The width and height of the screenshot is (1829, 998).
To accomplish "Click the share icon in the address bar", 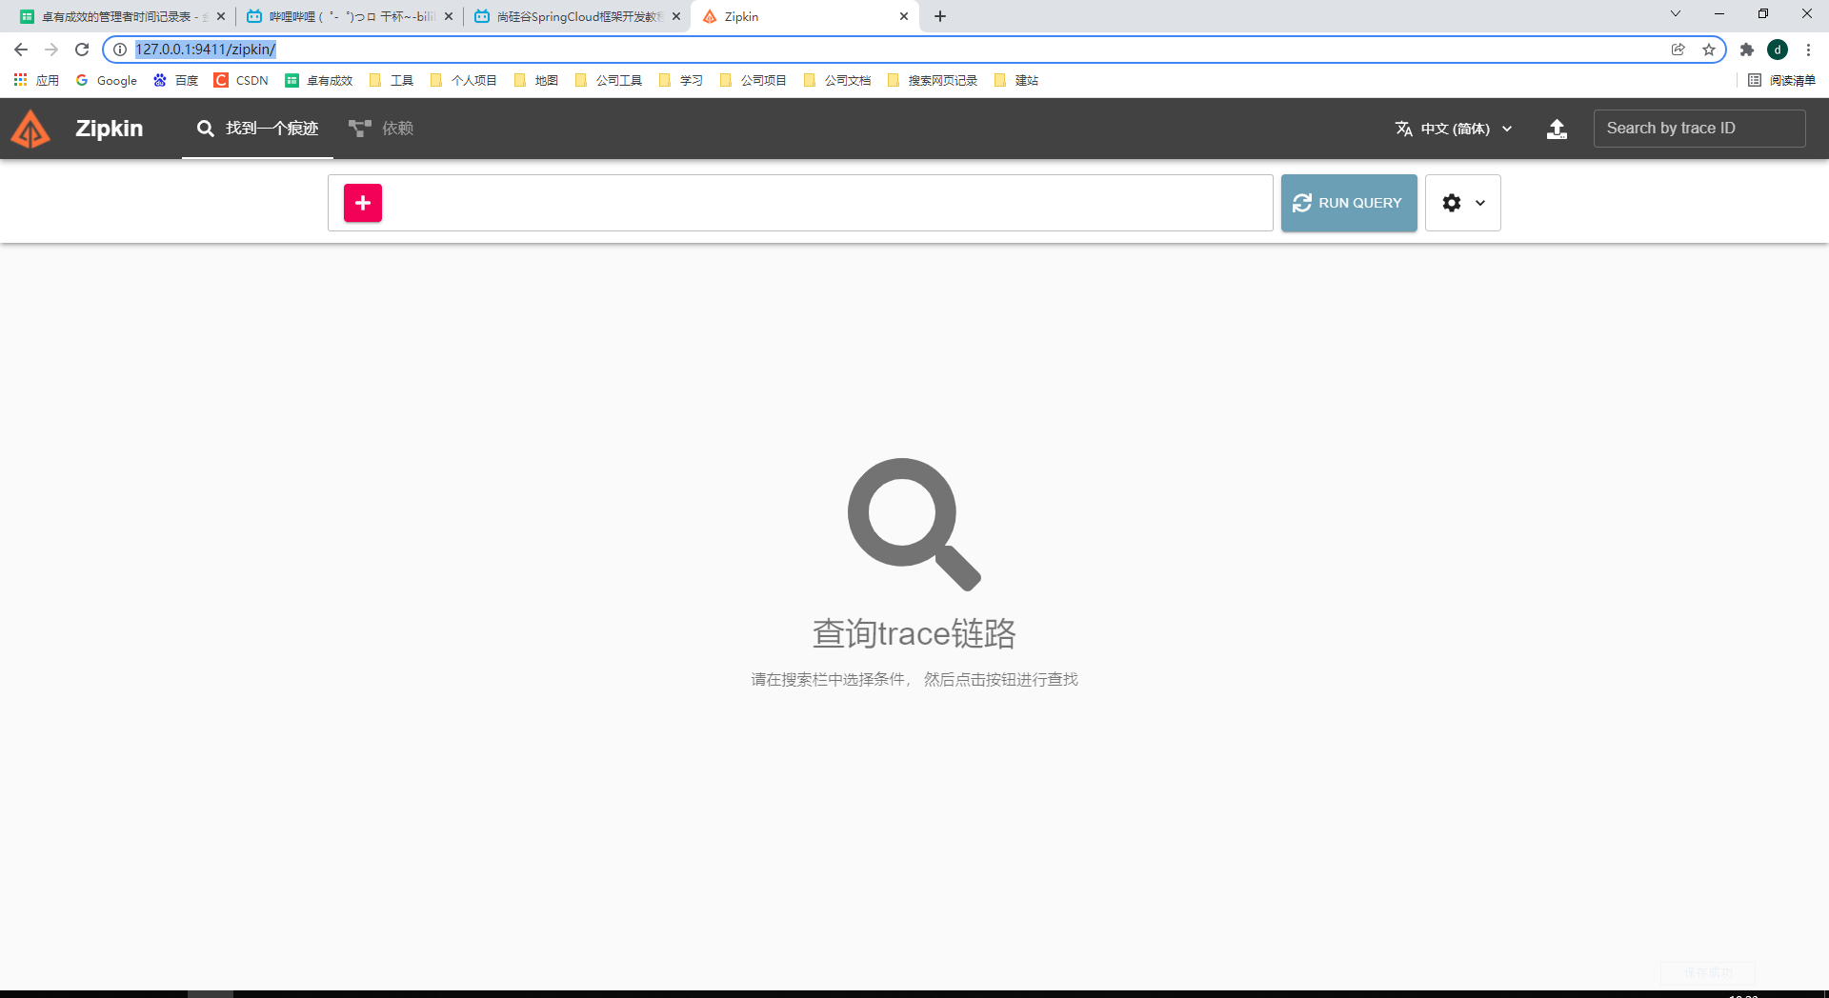I will click(1678, 50).
